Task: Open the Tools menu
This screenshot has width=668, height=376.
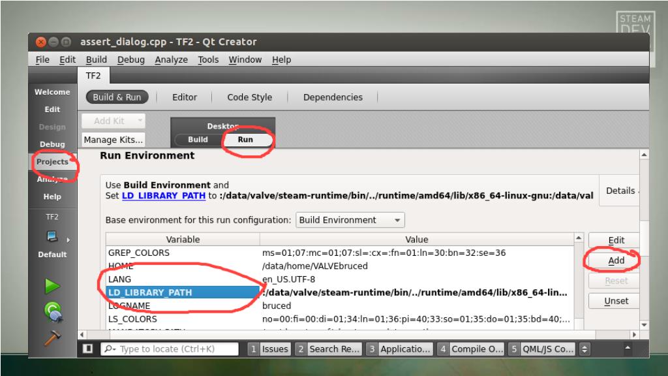Action: pos(208,59)
